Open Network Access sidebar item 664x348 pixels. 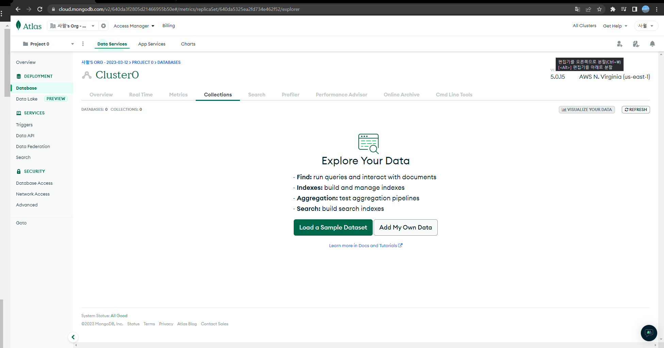tap(33, 194)
